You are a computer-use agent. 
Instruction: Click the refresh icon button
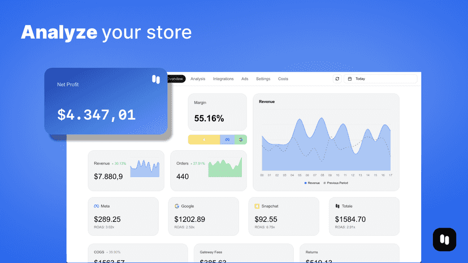(337, 78)
